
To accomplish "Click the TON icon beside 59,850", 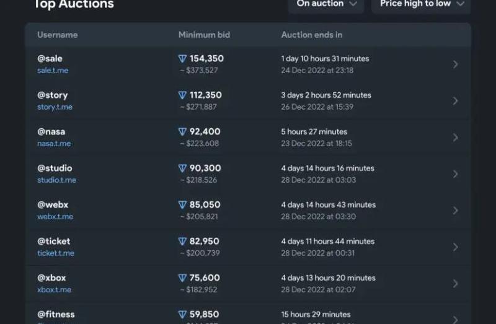I will [x=182, y=314].
